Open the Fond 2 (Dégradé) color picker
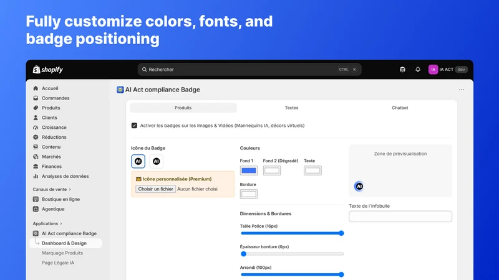499x280 pixels. [272, 170]
